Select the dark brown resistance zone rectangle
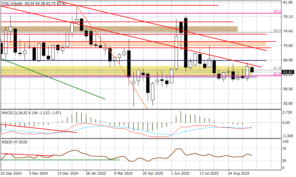 pos(118,29)
